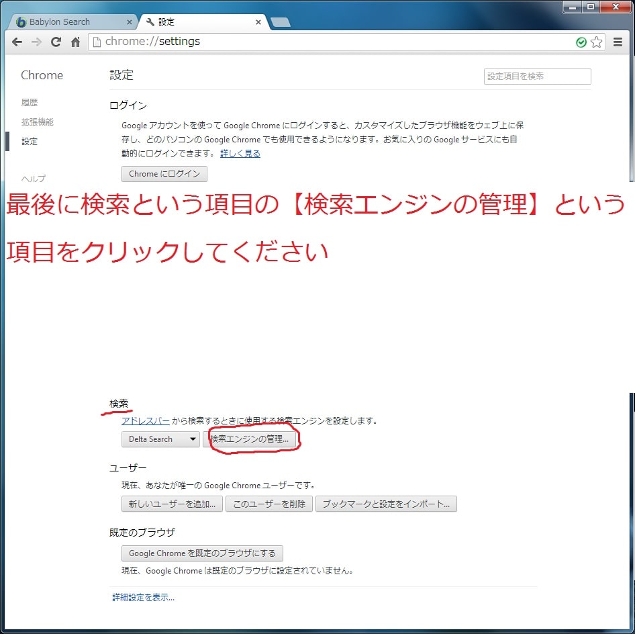Click the Babylon Search tab favicon

(x=21, y=22)
